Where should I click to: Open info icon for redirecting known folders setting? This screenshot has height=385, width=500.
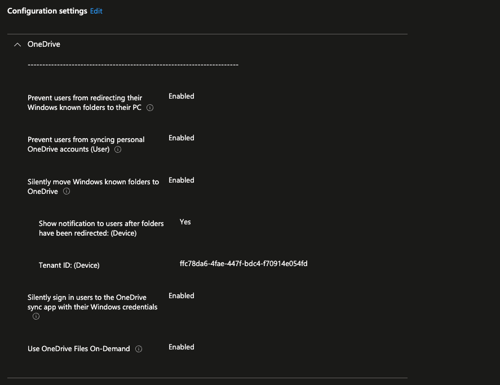[x=150, y=108]
